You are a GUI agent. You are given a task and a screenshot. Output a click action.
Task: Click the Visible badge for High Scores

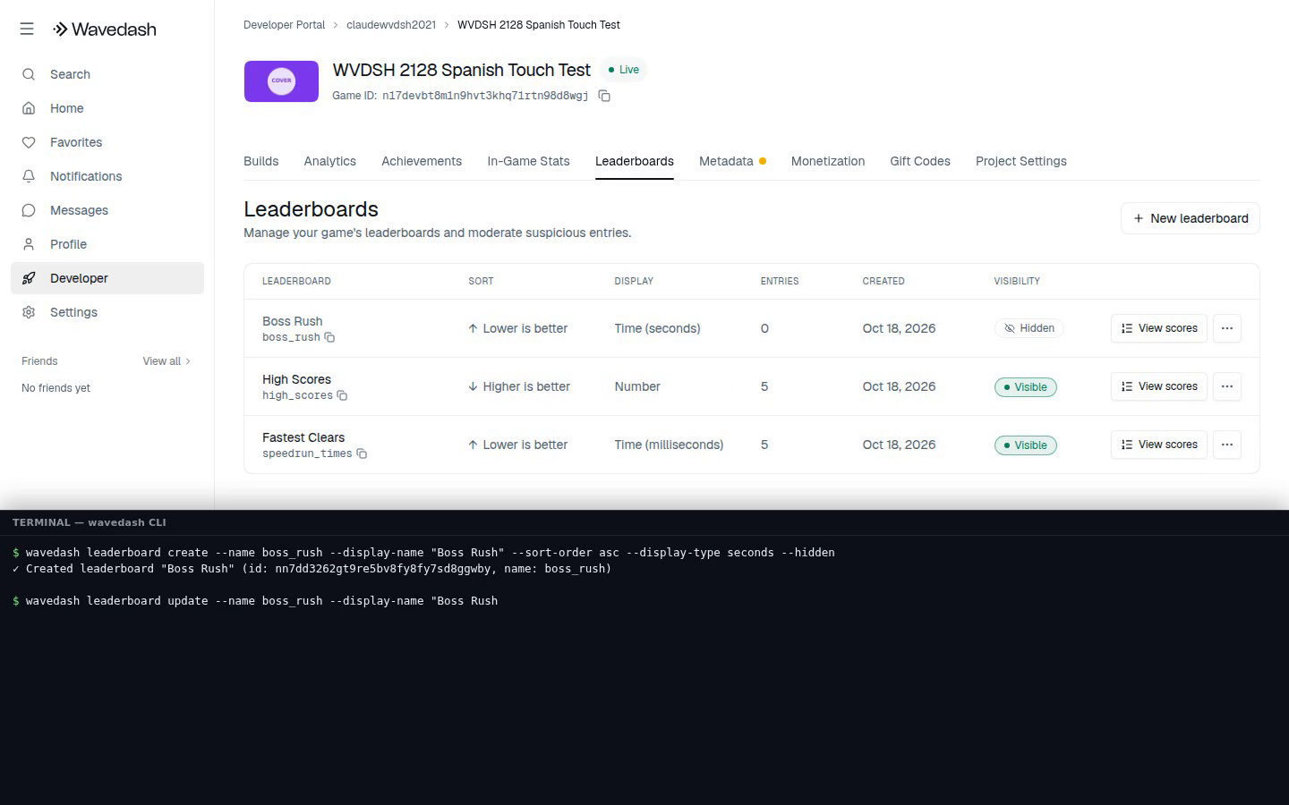coord(1026,387)
